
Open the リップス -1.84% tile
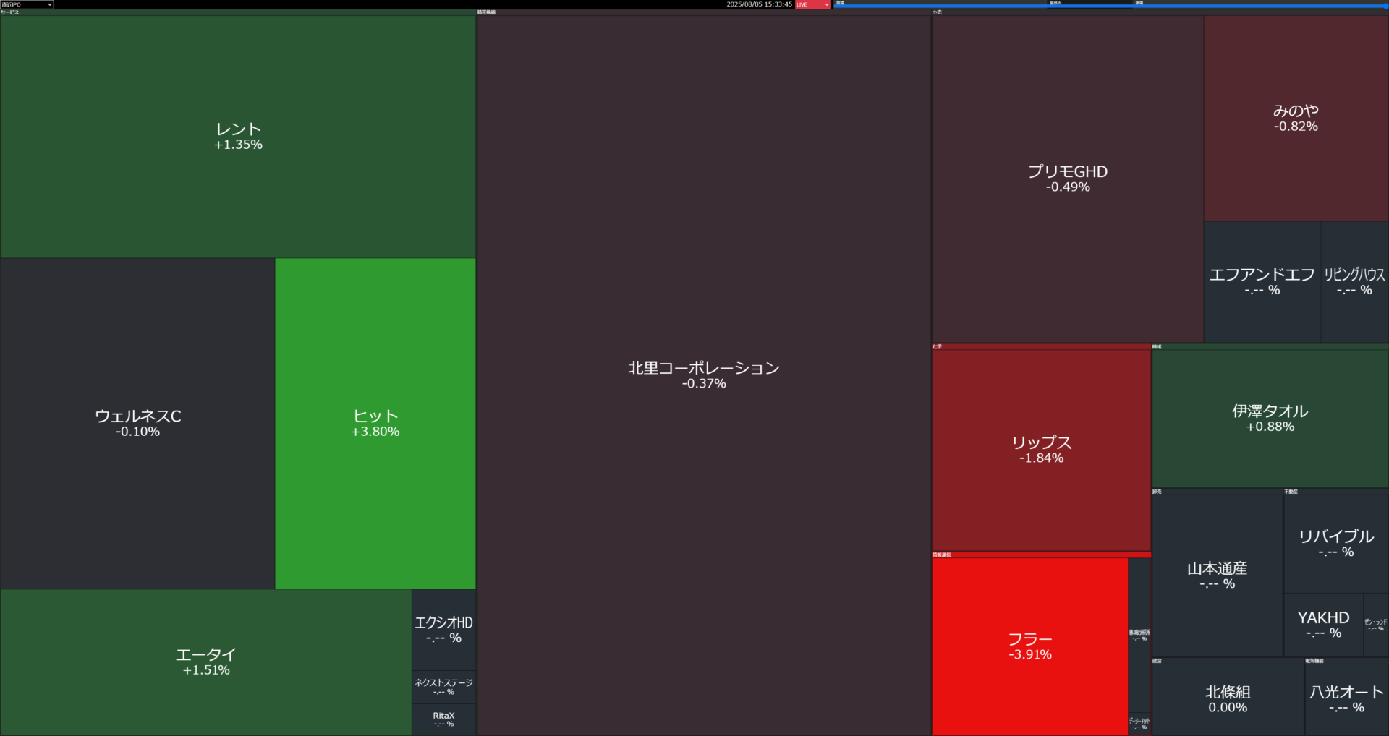tap(1041, 450)
